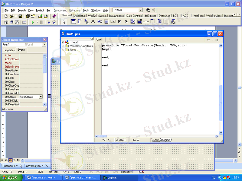Click code editor vertical scroll up arrow
This screenshot has width=242, height=181.
221,45
